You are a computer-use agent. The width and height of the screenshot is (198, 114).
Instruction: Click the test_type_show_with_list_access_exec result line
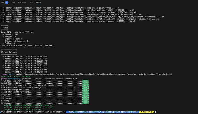[71, 15]
